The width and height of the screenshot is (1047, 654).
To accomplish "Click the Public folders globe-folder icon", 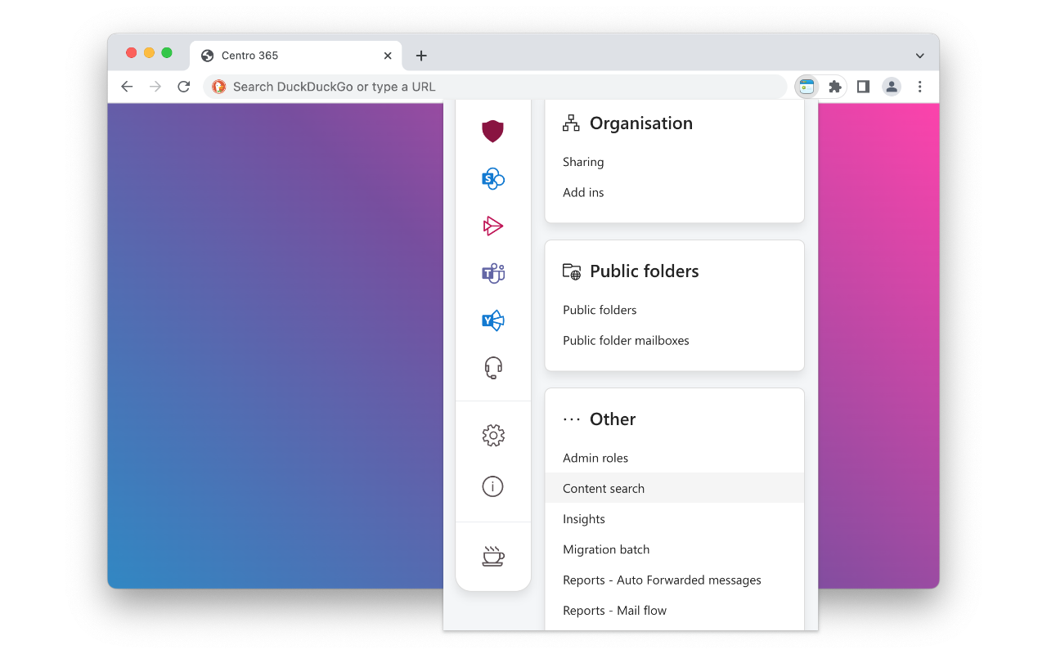I will point(572,271).
